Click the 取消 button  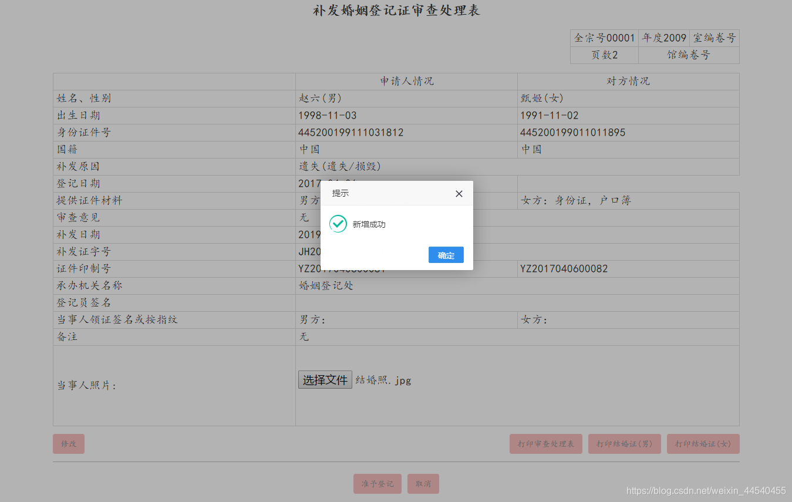click(x=423, y=484)
